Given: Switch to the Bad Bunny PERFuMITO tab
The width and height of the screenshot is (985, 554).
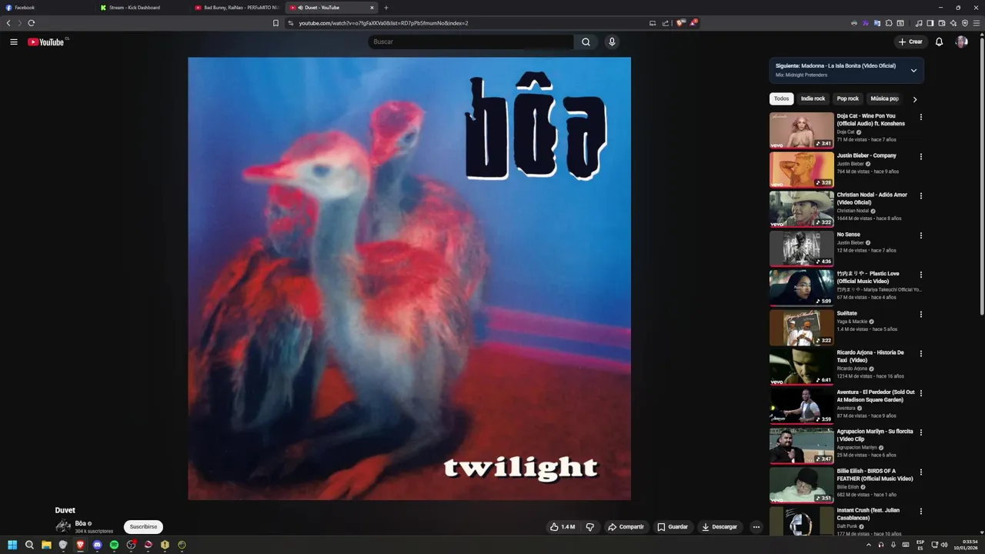Looking at the screenshot, I should [237, 8].
